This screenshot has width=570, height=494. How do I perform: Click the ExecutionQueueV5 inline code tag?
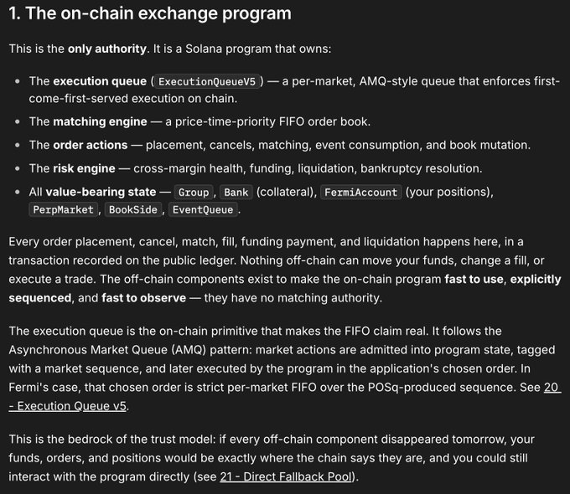207,81
